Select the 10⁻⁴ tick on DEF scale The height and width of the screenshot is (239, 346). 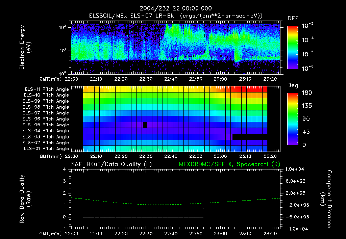pos(307,40)
